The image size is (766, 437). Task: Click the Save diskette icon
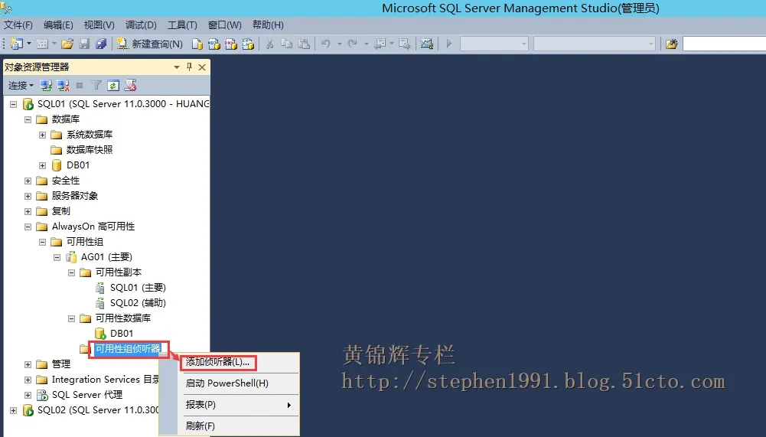coord(84,44)
